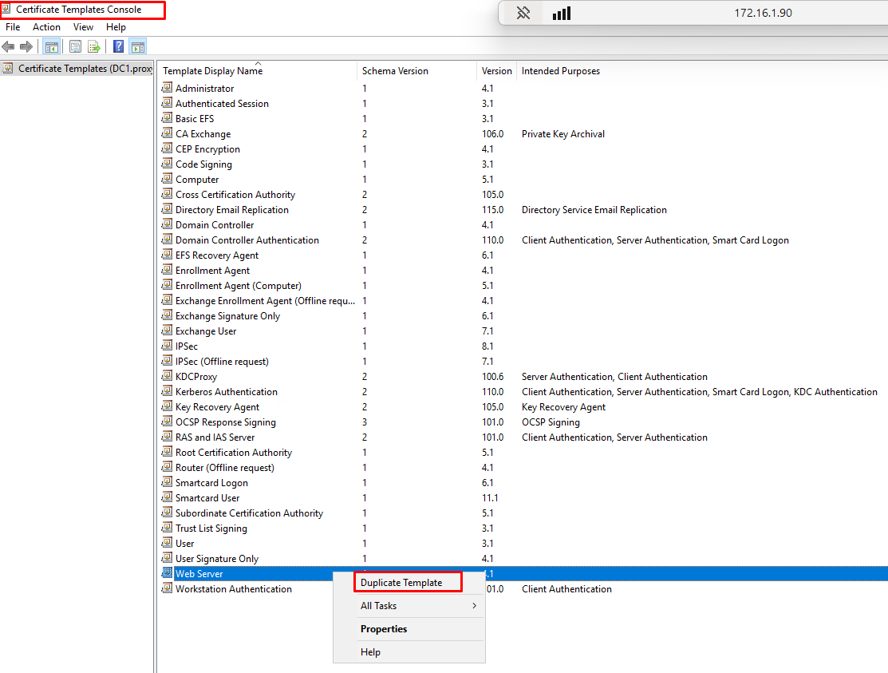Click the Web Server template icon

(167, 573)
